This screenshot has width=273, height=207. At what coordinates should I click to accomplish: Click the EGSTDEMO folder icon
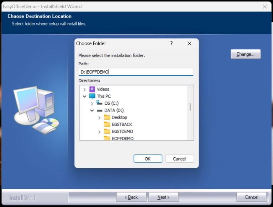tap(107, 131)
